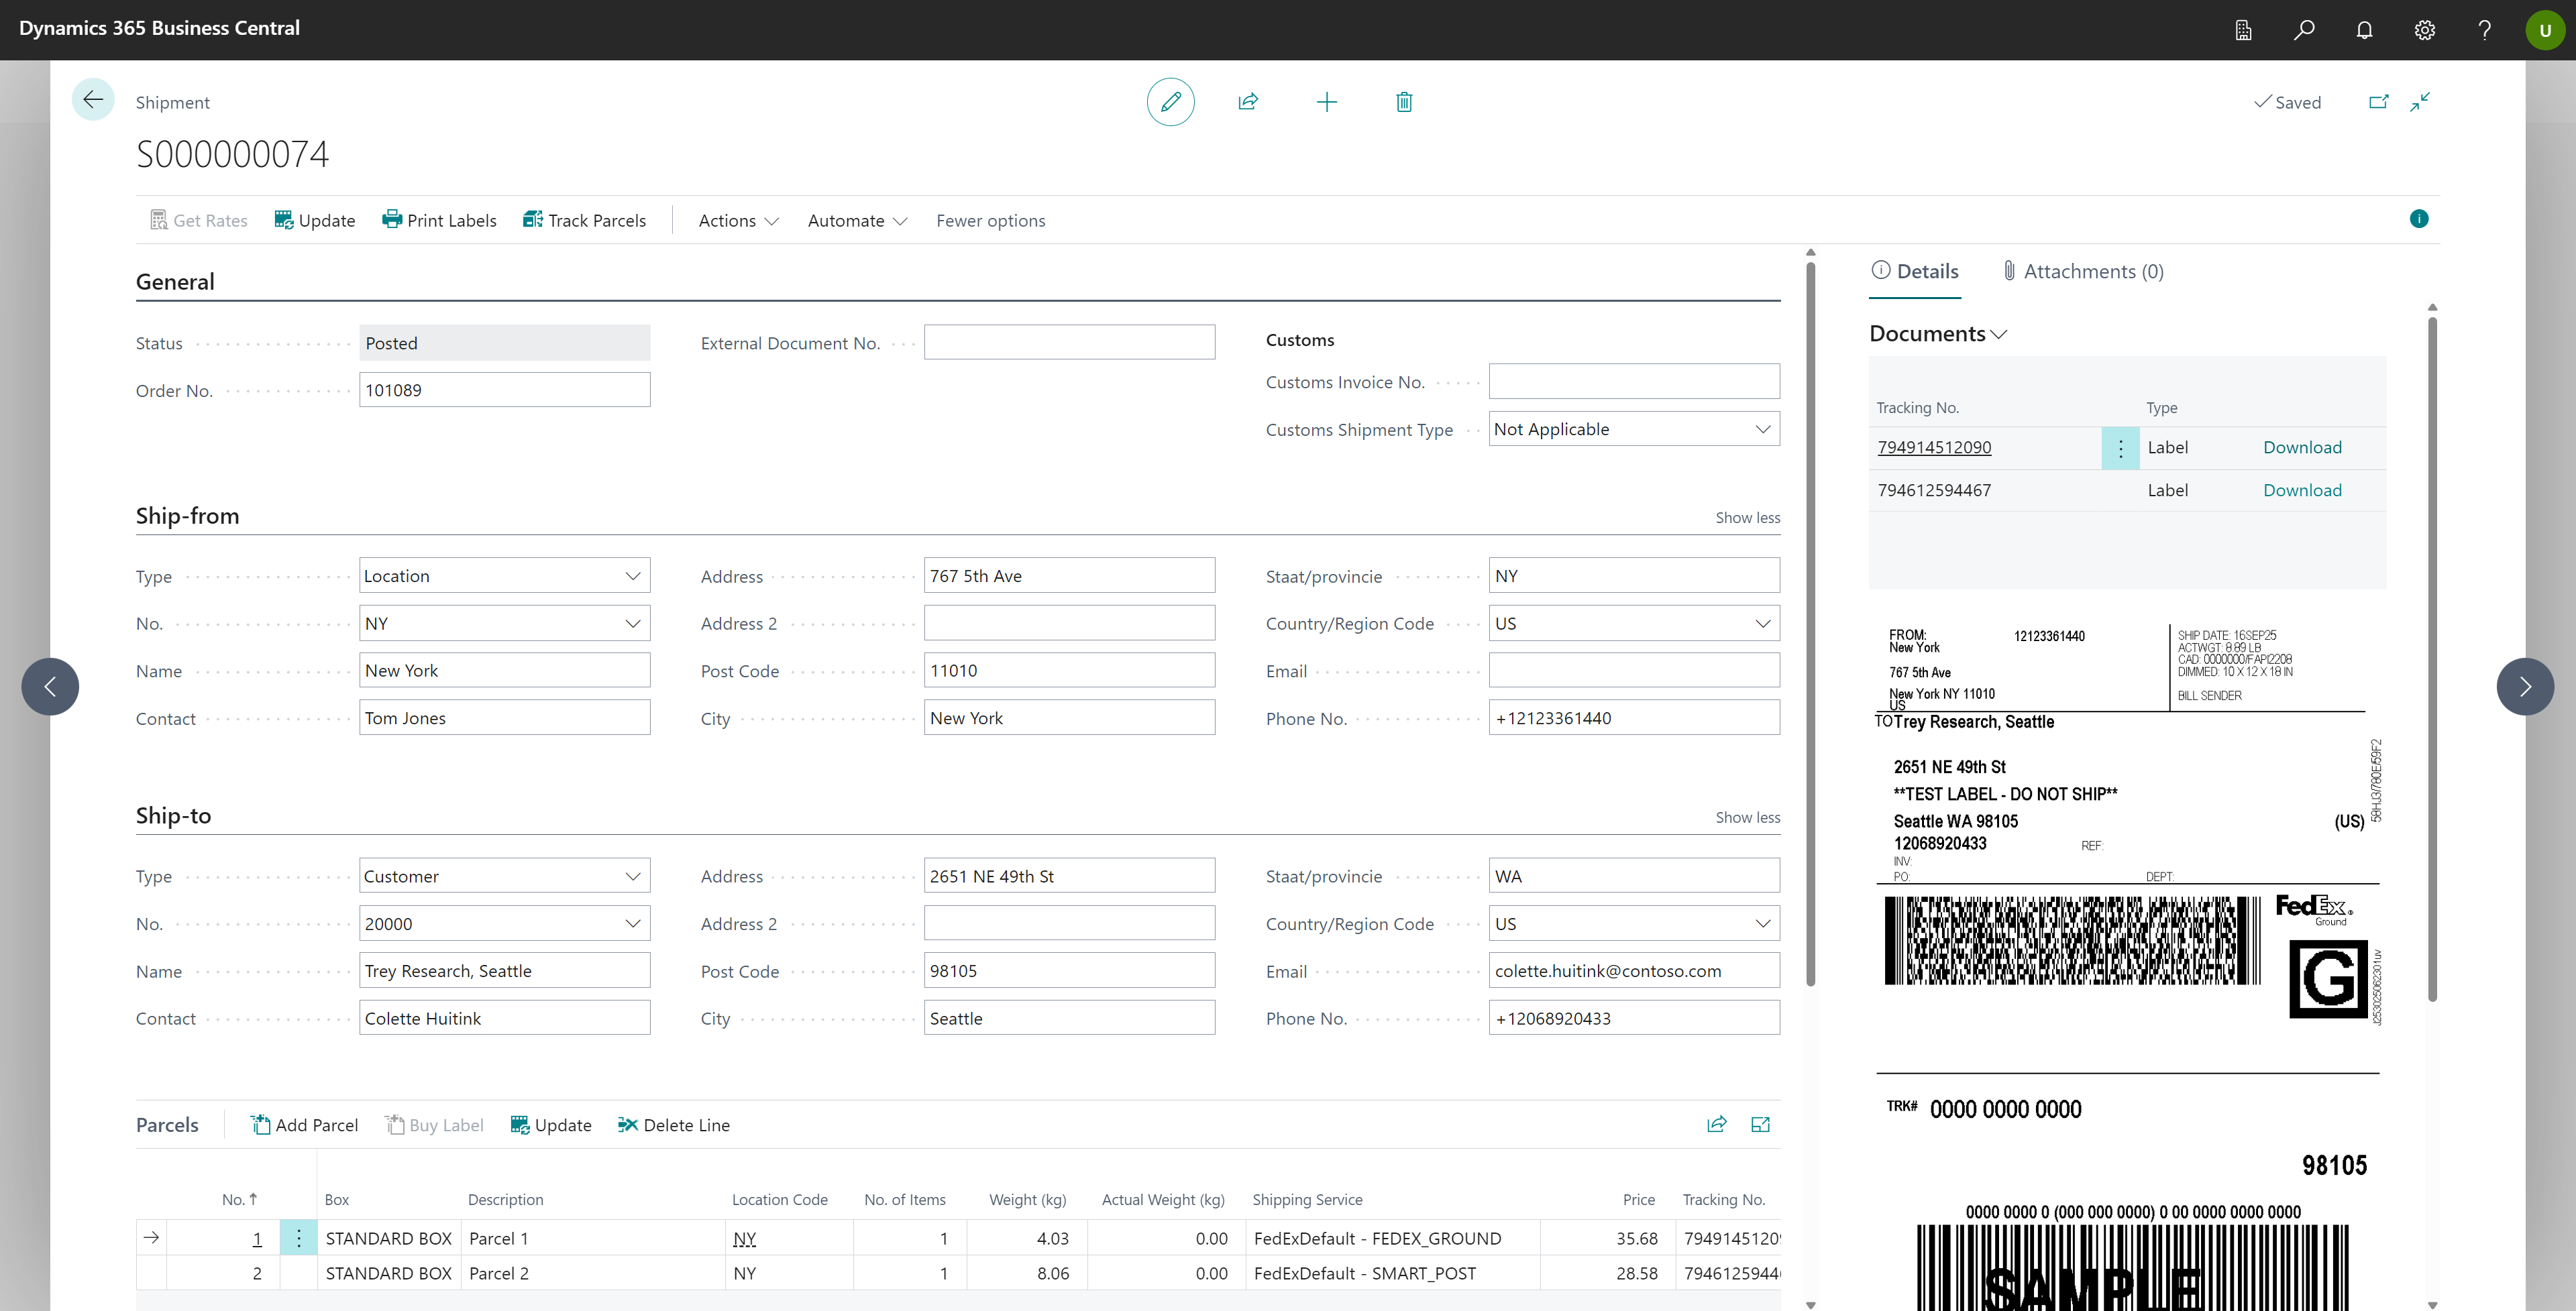Download label for 794612594467

click(x=2302, y=490)
